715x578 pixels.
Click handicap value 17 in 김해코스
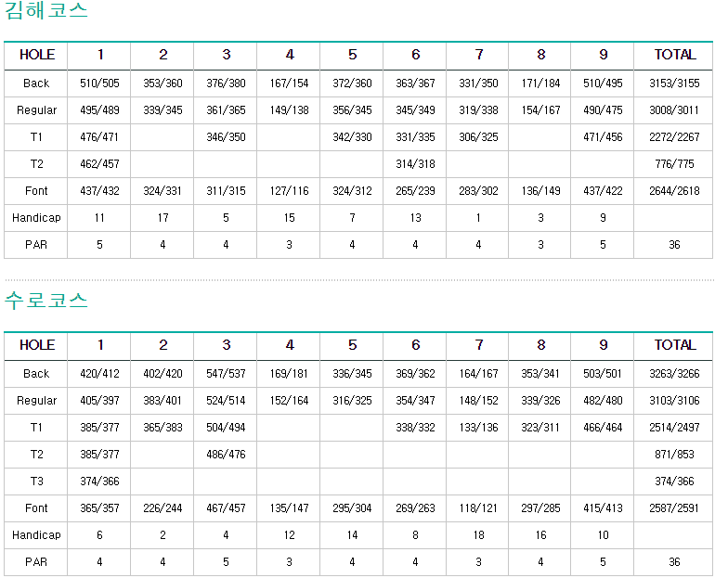pyautogui.click(x=162, y=218)
